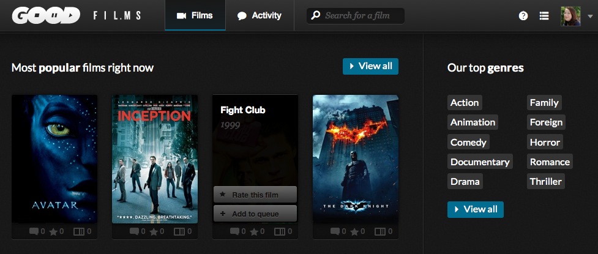Open the Inception movie poster
Viewport: 598px width, 254px height.
click(155, 159)
